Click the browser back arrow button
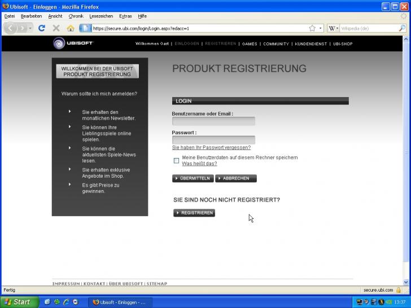411x308 pixels. pyautogui.click(x=10, y=28)
